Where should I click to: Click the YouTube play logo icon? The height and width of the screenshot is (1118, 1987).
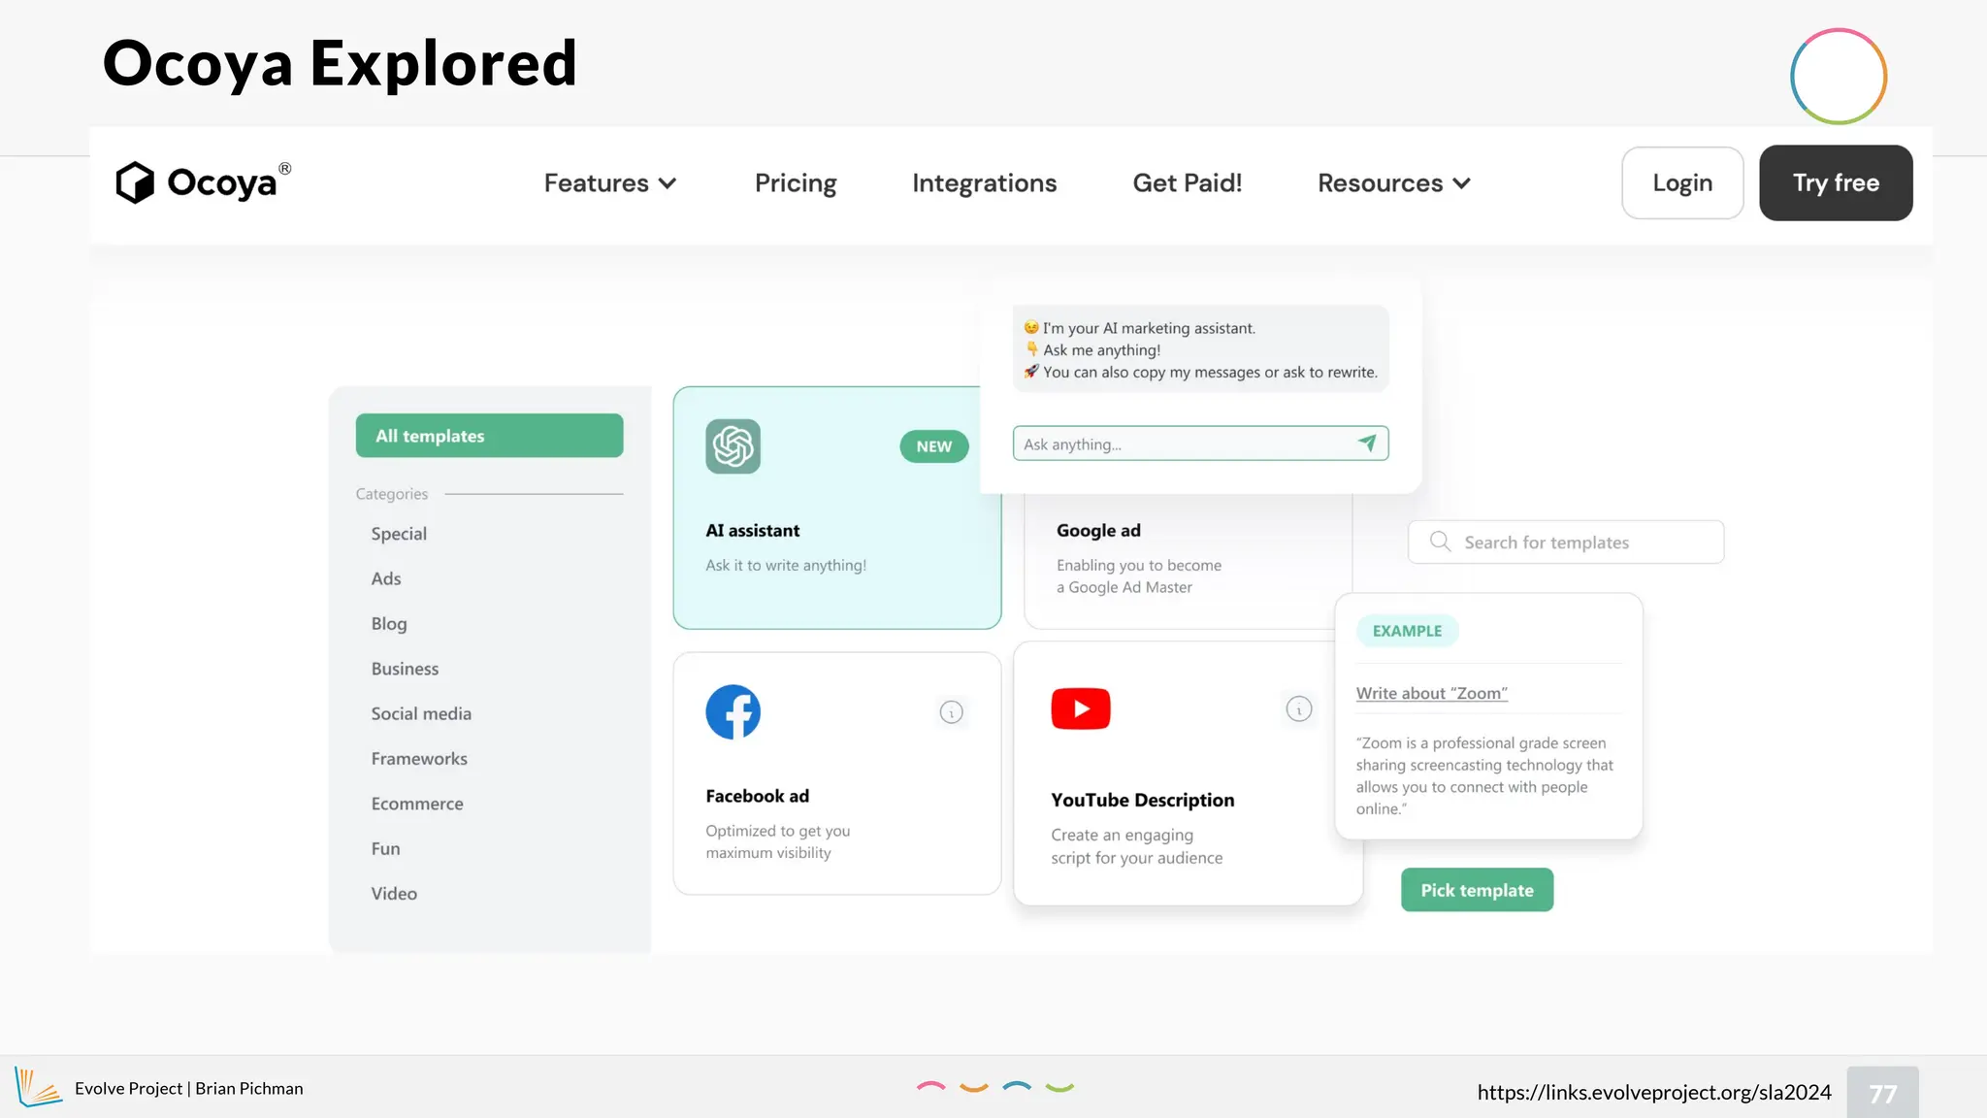pyautogui.click(x=1080, y=708)
